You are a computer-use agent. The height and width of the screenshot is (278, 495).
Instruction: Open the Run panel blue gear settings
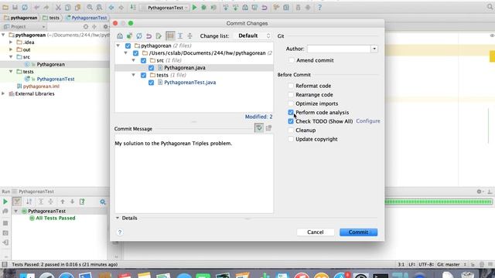(x=103, y=202)
